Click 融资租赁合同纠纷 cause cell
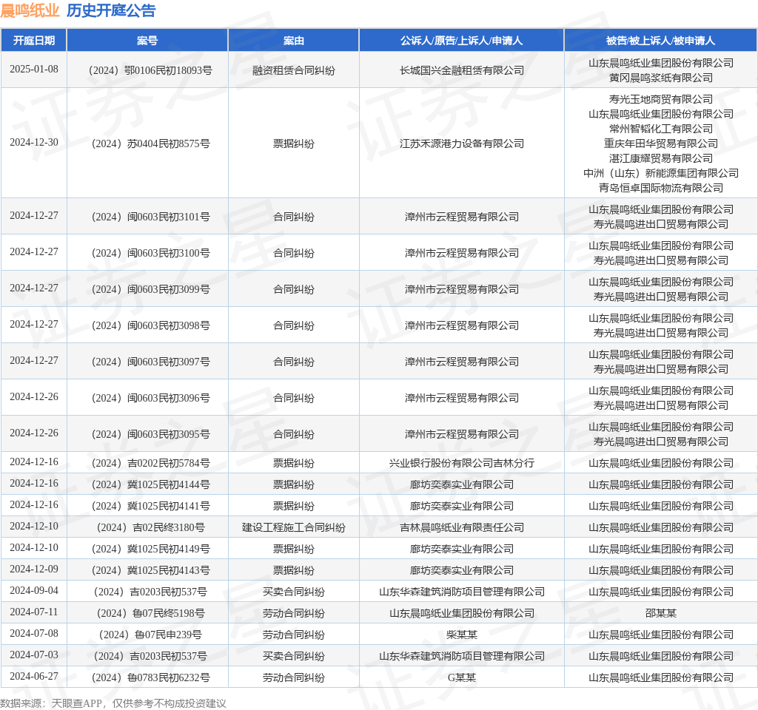 pyautogui.click(x=293, y=70)
